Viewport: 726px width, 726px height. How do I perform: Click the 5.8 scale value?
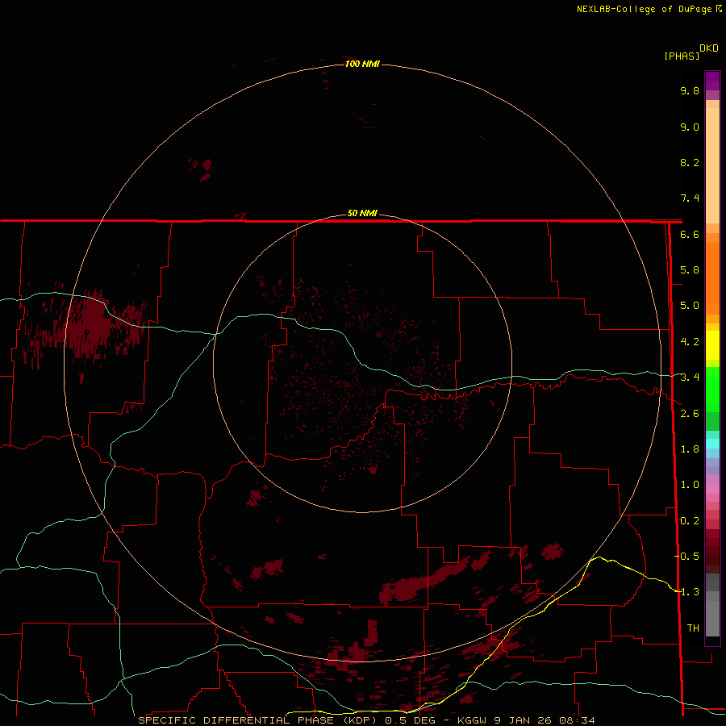click(690, 270)
